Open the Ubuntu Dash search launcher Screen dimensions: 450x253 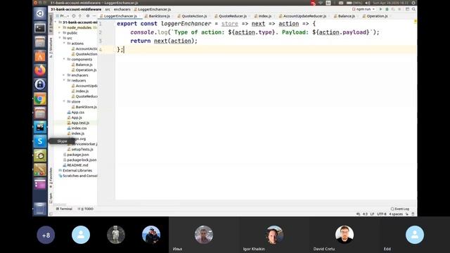pyautogui.click(x=40, y=13)
